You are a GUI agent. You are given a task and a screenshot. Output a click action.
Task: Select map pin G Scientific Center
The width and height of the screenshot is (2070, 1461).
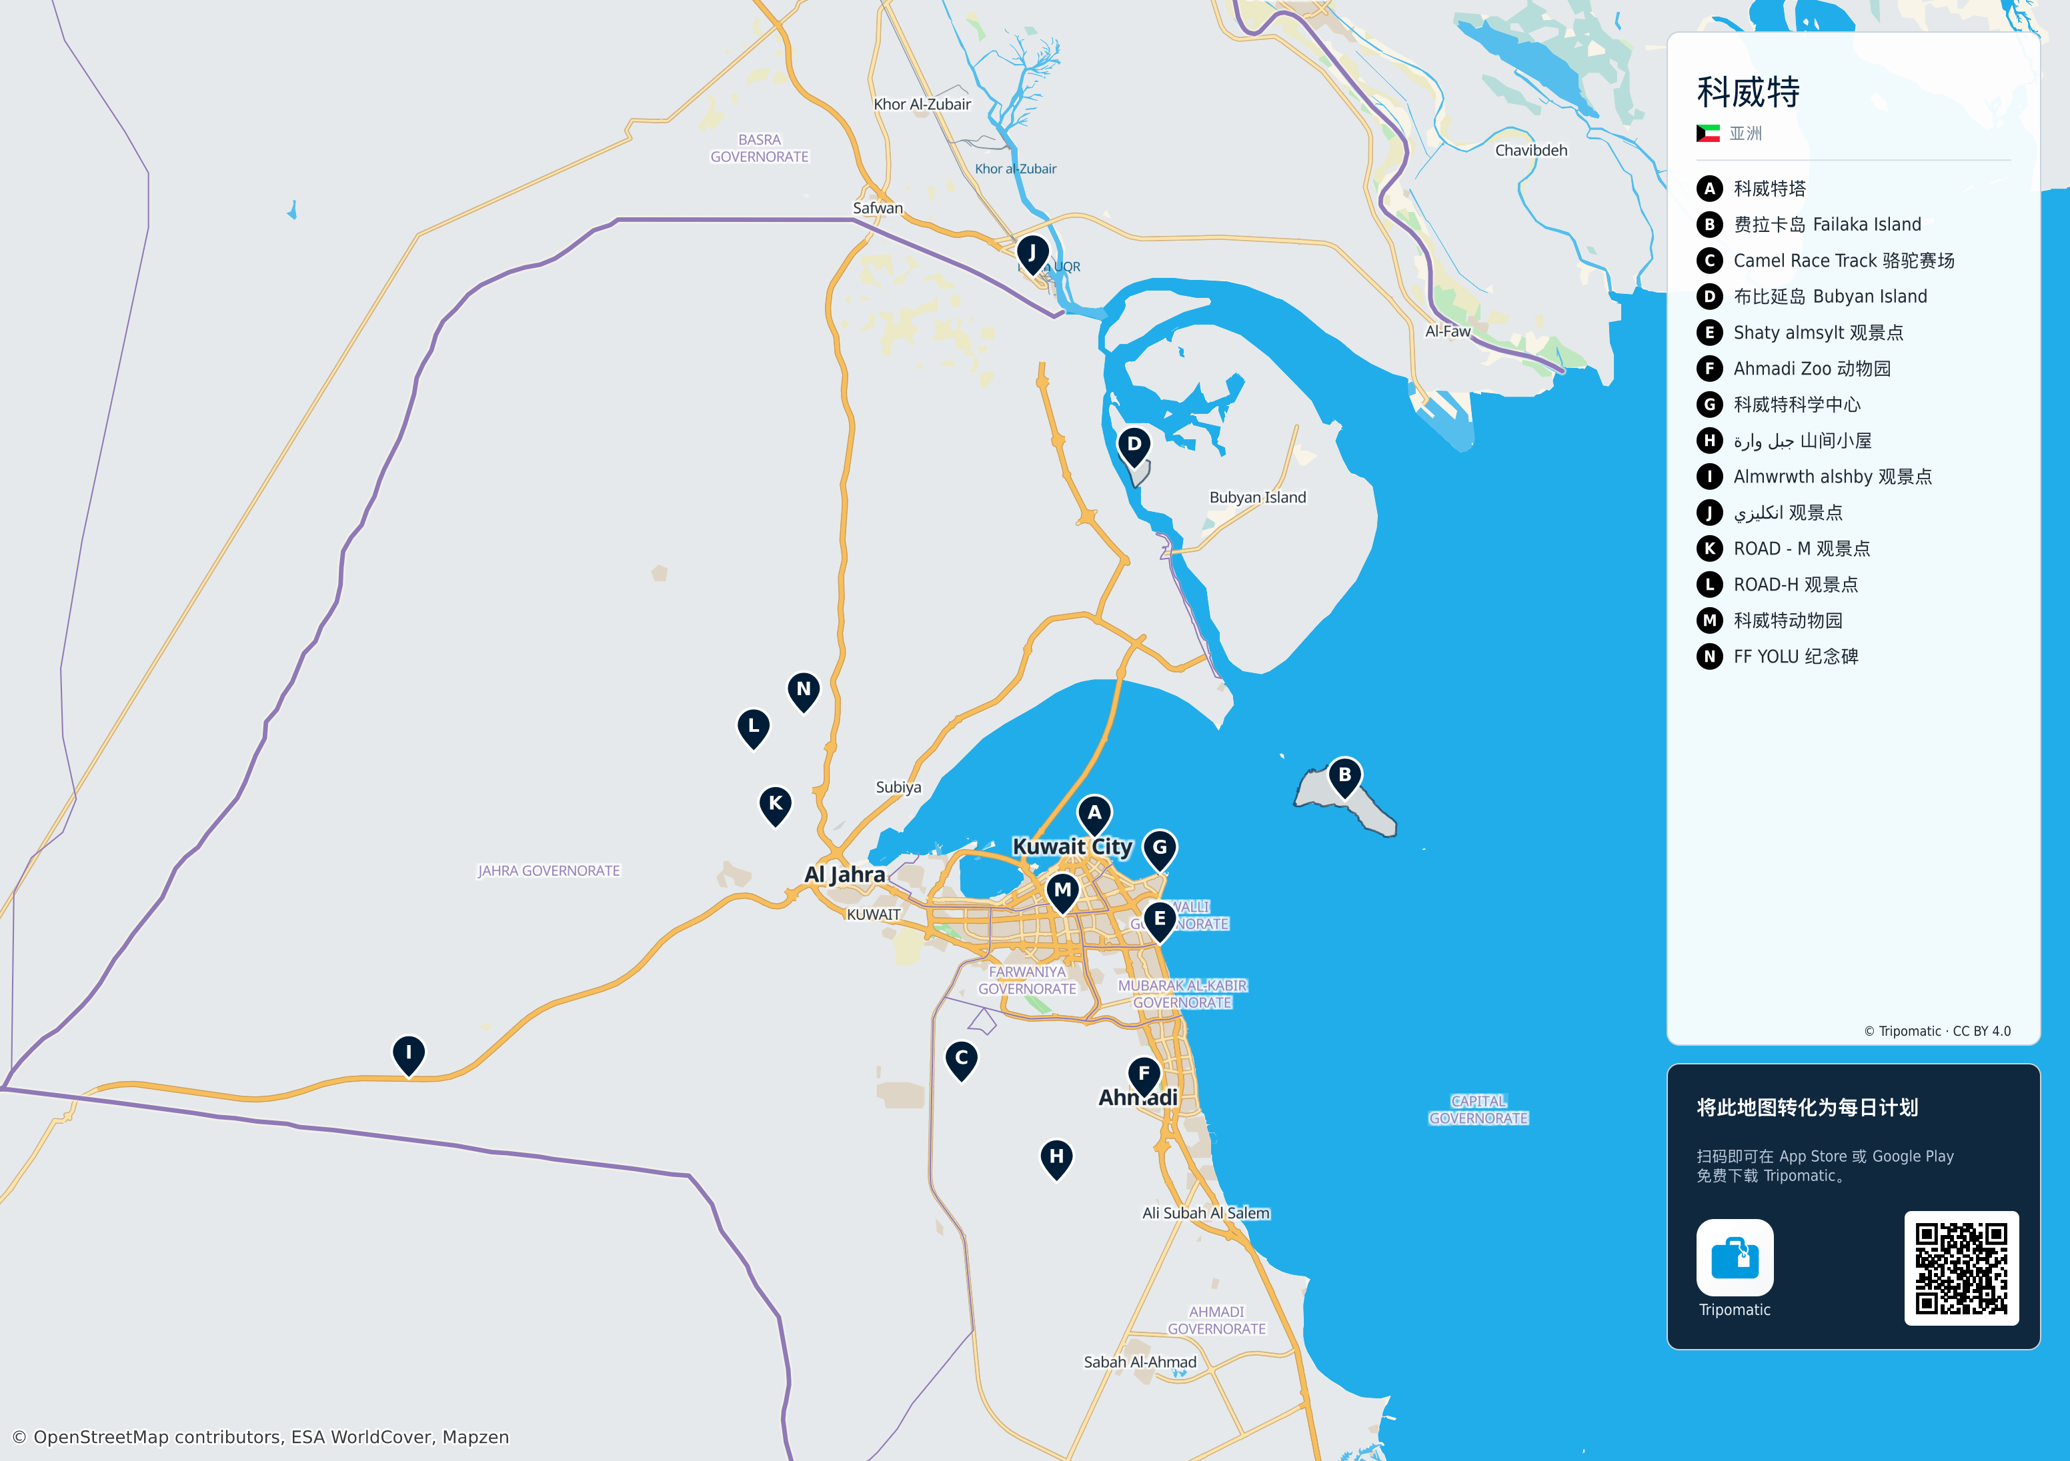coord(1160,850)
